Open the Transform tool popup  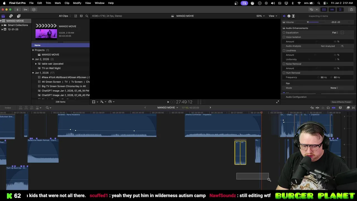pyautogui.click(x=95, y=102)
